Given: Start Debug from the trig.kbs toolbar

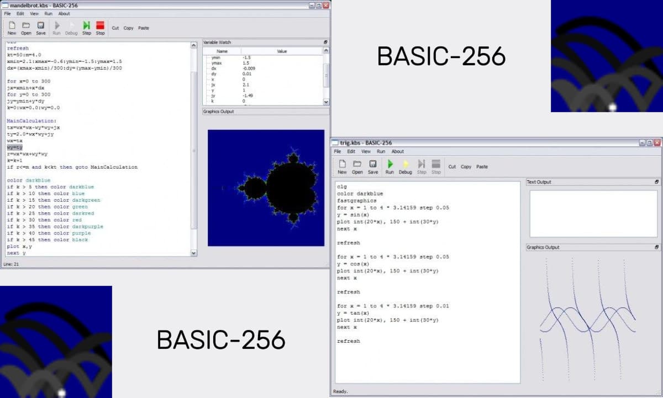Looking at the screenshot, I should (405, 164).
